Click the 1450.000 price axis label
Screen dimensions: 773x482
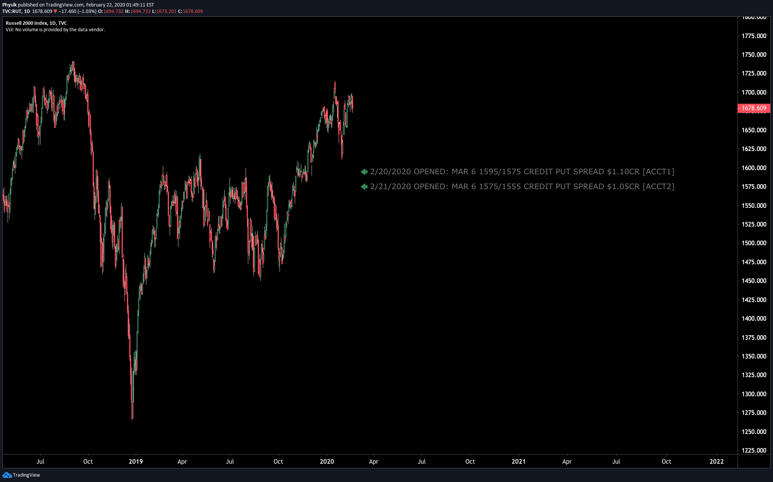[x=754, y=281]
